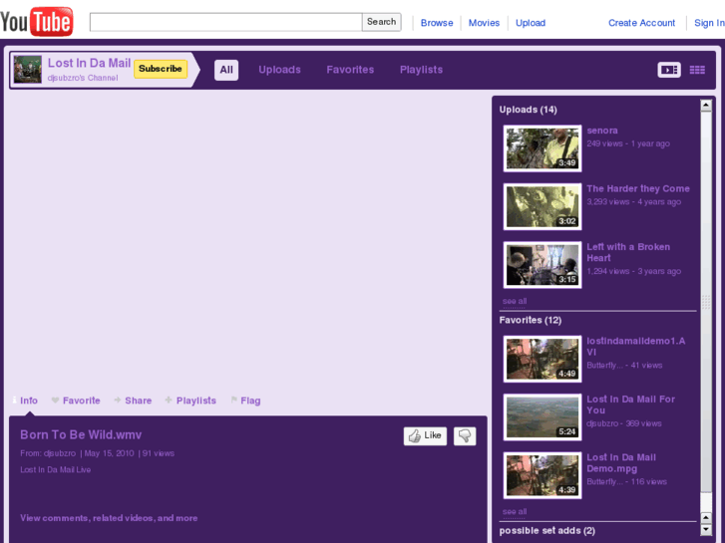Screen dimensions: 725x543
Task: Click the thumbs down dislike icon
Action: coord(465,435)
